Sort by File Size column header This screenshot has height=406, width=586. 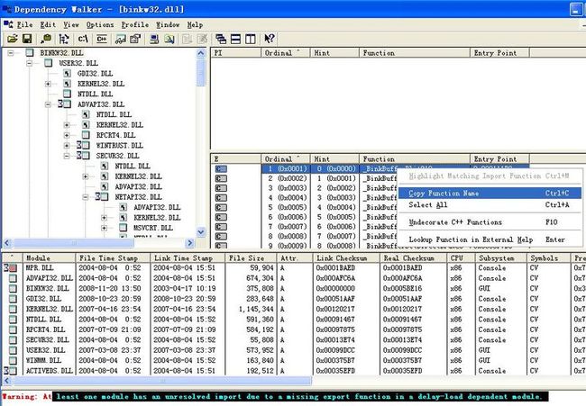tap(251, 257)
